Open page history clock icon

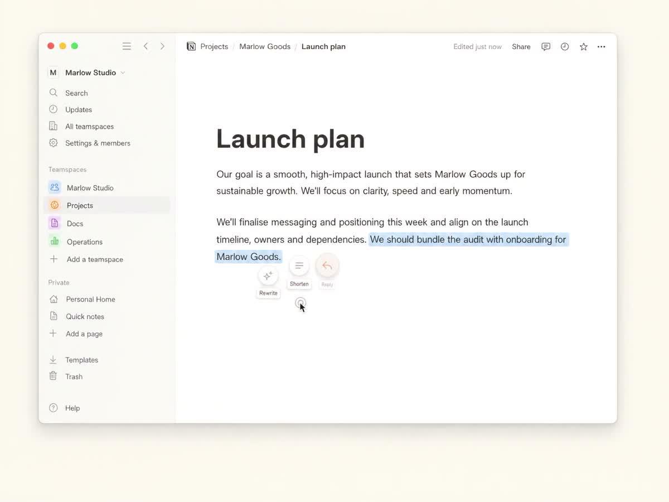pos(565,47)
